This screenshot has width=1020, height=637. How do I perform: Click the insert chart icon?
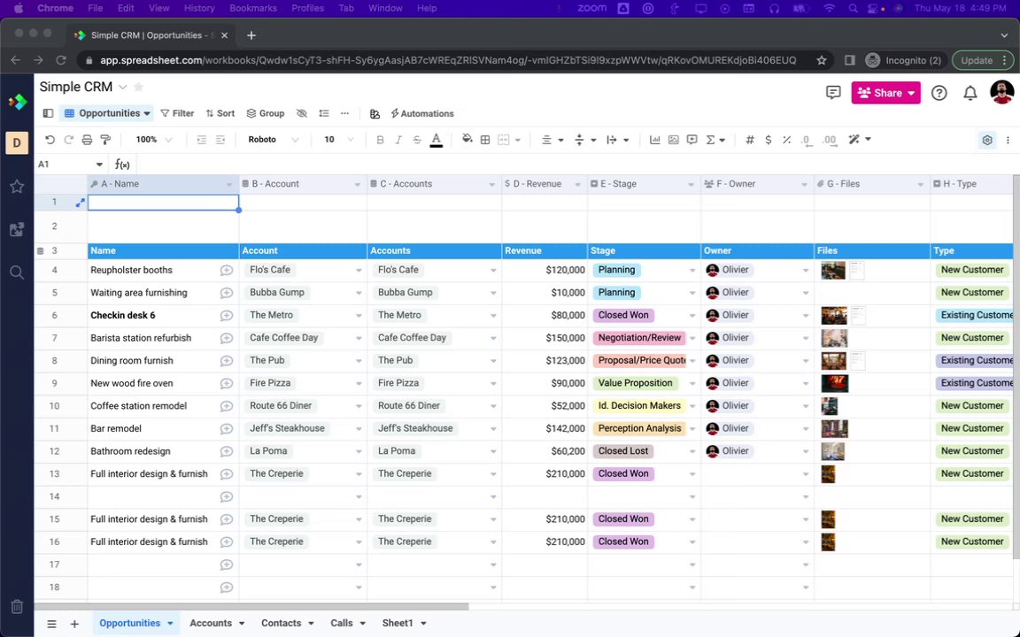(x=655, y=140)
